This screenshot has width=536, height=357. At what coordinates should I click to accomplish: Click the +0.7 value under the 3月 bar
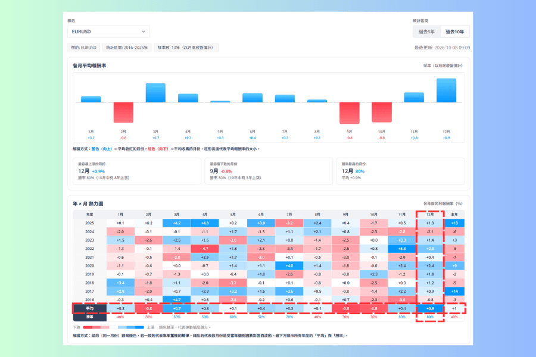pos(155,137)
